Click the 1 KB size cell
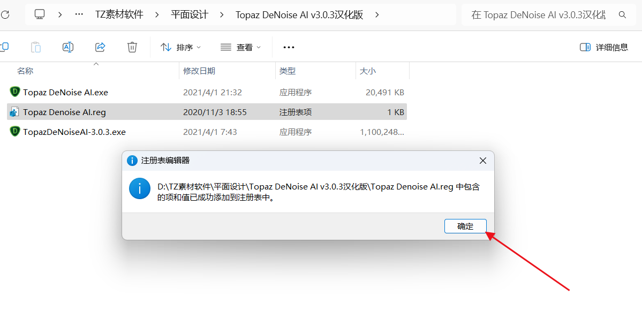Viewport: 642px width, 311px height. tap(396, 112)
